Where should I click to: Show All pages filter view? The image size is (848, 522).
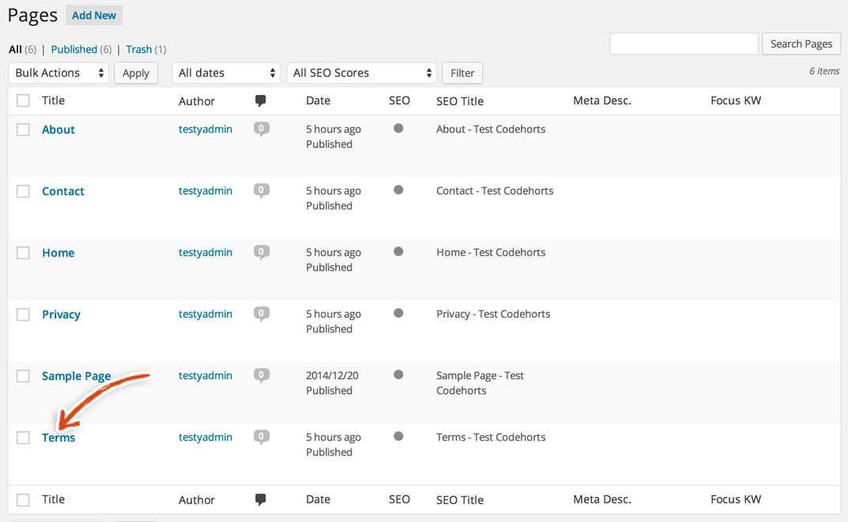tap(15, 50)
